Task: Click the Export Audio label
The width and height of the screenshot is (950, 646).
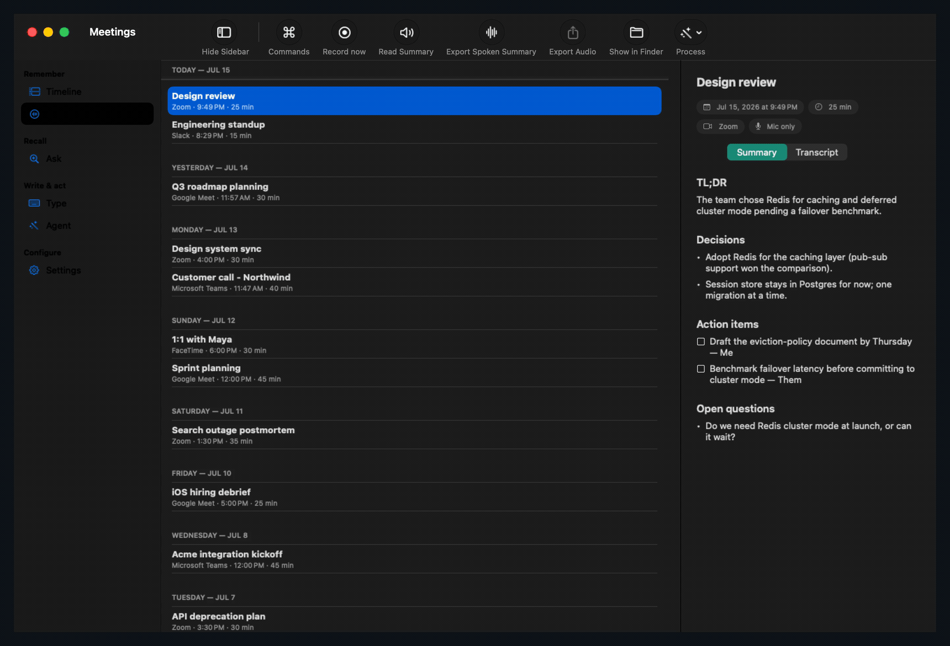Action: click(573, 52)
